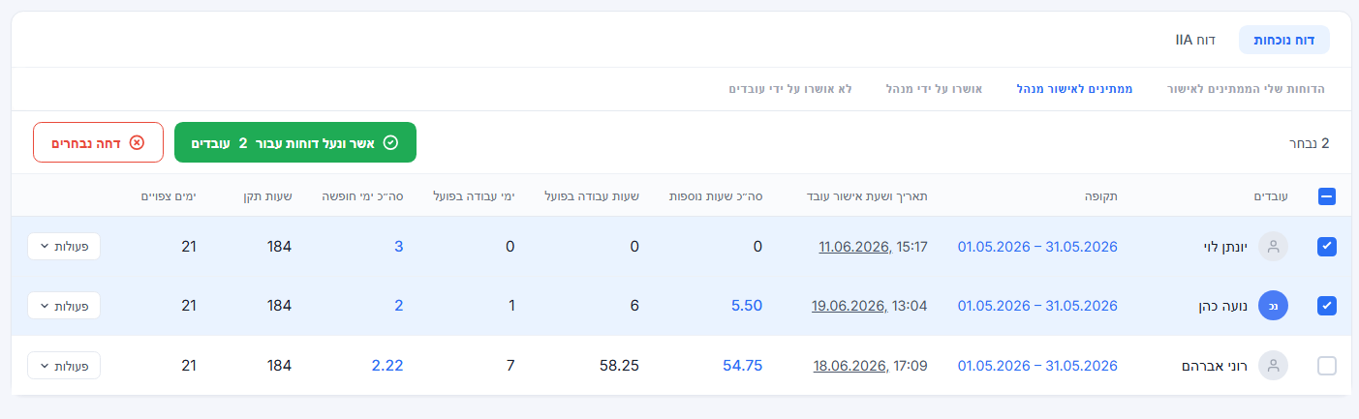Click ימים צפויים column header
This screenshot has width=1359, height=419.
[169, 196]
